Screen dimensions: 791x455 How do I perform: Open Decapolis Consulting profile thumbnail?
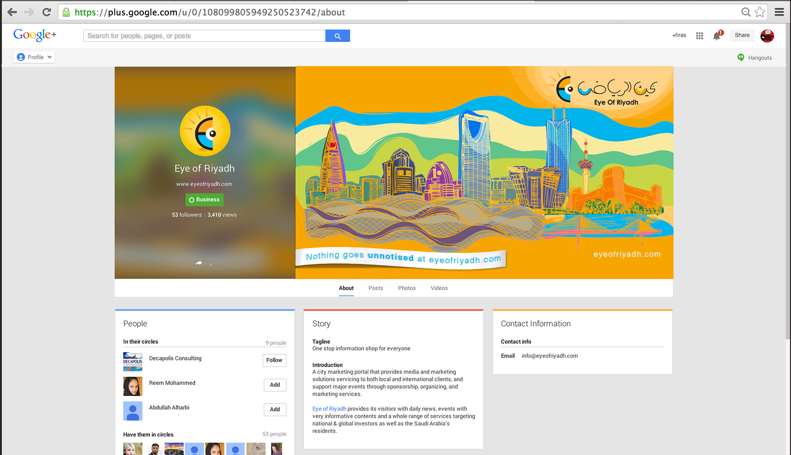[x=133, y=362]
